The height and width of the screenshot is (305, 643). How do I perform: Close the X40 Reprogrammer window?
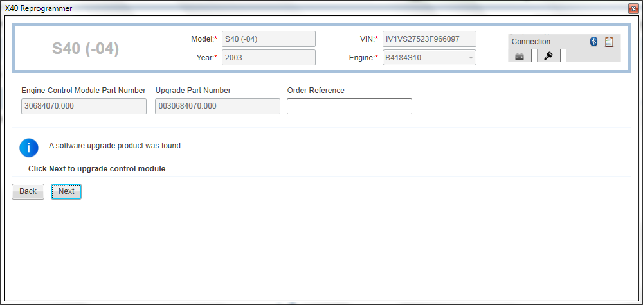(x=633, y=8)
